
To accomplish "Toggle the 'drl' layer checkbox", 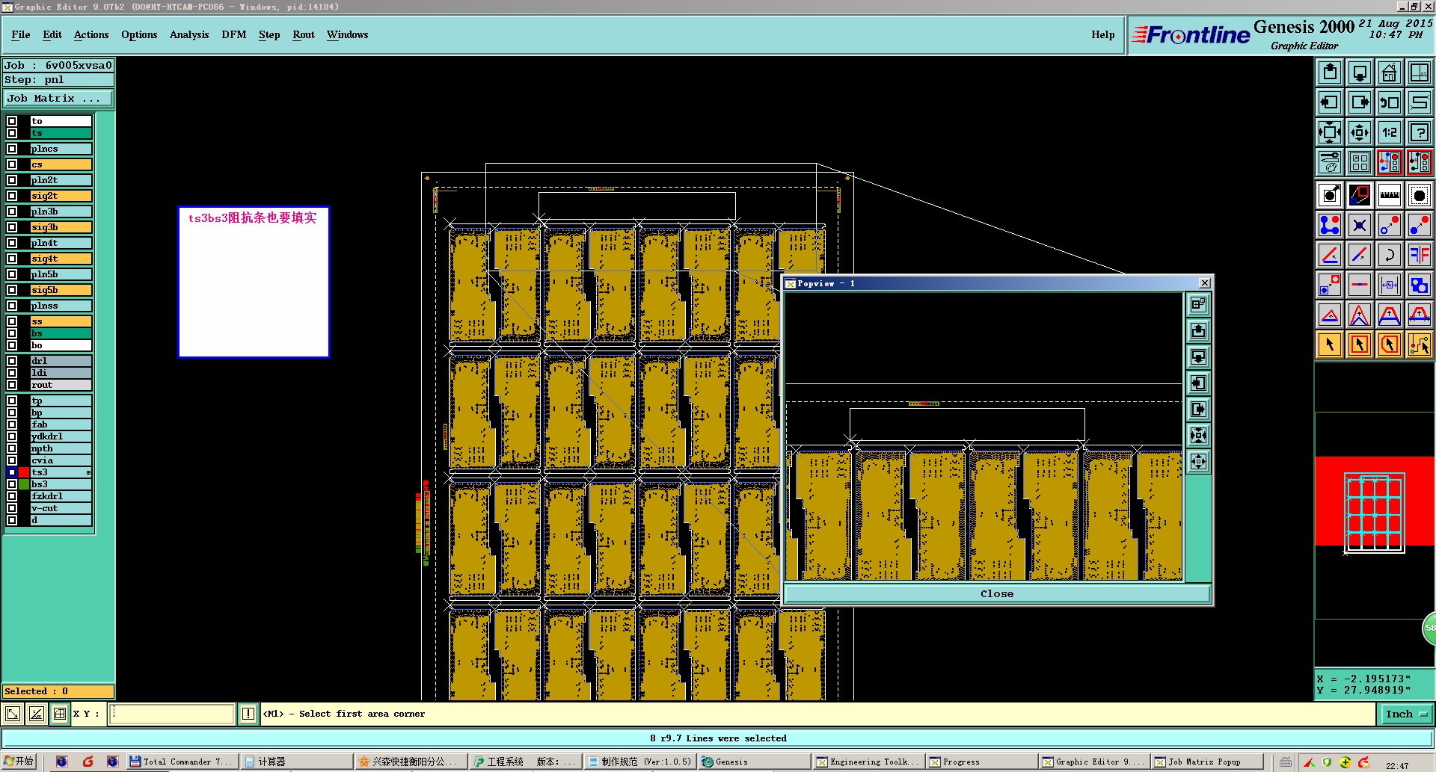I will 12,361.
